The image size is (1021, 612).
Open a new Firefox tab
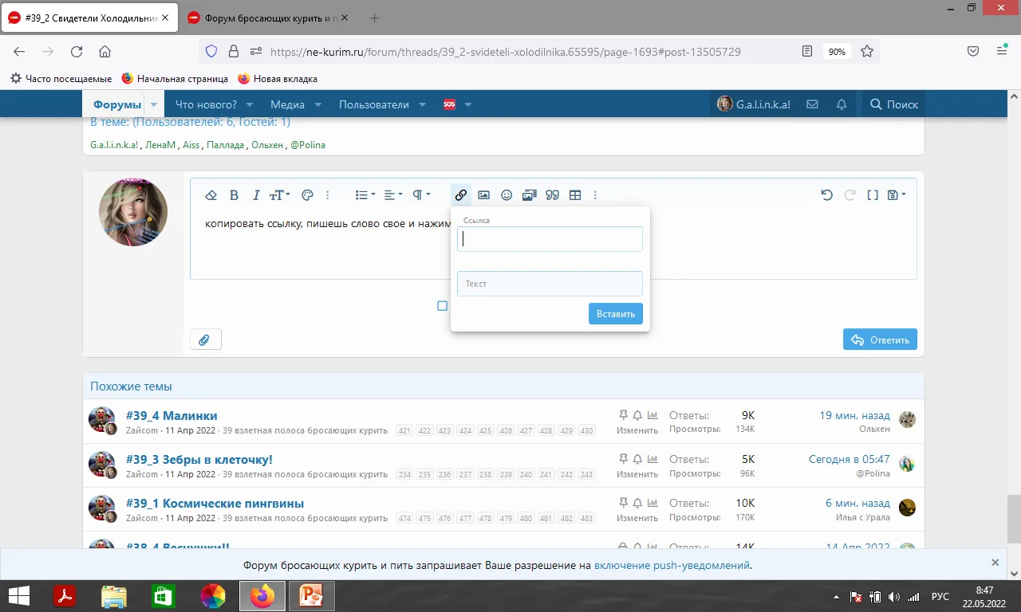pyautogui.click(x=375, y=18)
